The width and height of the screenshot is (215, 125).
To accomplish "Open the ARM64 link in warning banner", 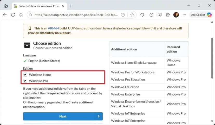I will [x=53, y=28].
